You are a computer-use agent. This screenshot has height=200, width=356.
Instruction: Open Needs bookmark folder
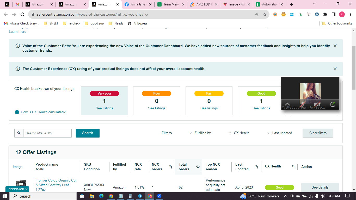point(116,23)
